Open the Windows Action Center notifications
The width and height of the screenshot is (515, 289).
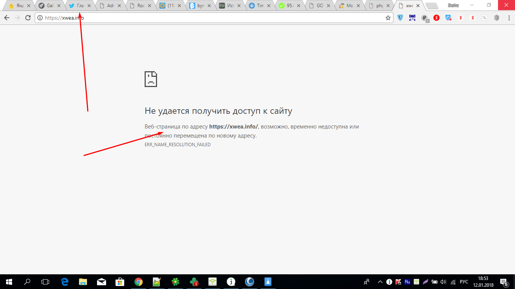tap(504, 281)
